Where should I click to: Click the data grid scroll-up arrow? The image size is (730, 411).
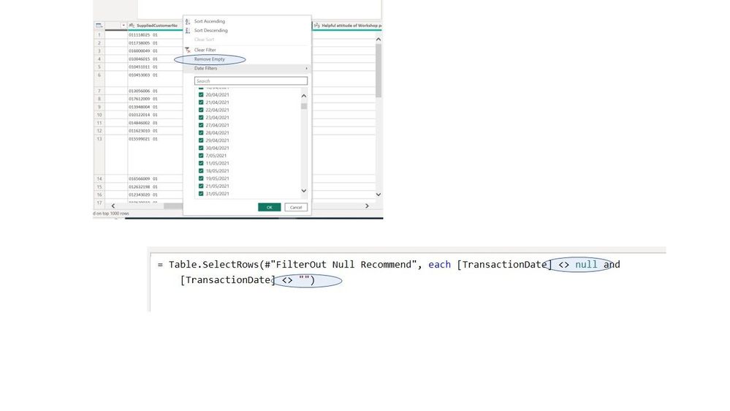379,39
